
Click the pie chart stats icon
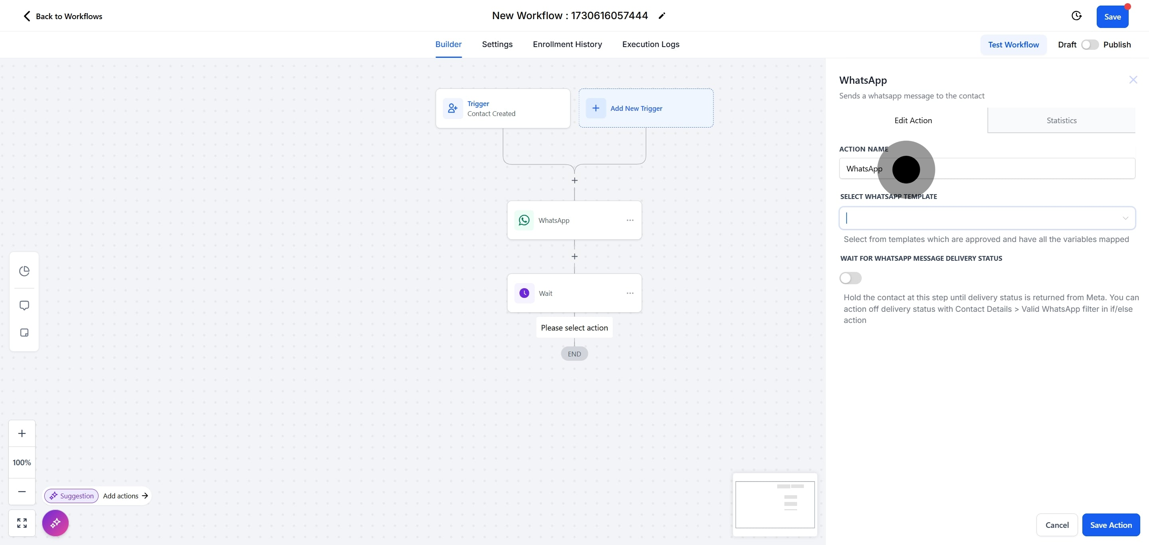(x=24, y=271)
